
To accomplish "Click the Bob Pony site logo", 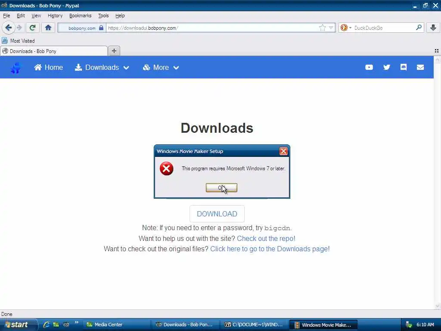I will (x=16, y=68).
